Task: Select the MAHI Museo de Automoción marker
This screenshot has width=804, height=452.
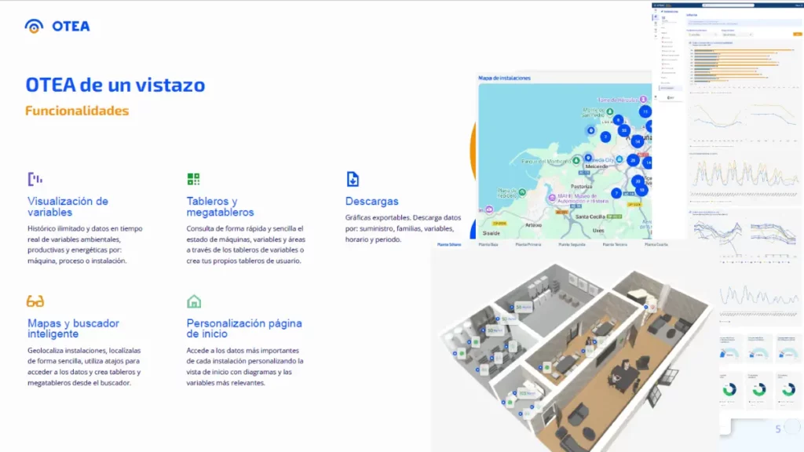Action: click(x=552, y=198)
